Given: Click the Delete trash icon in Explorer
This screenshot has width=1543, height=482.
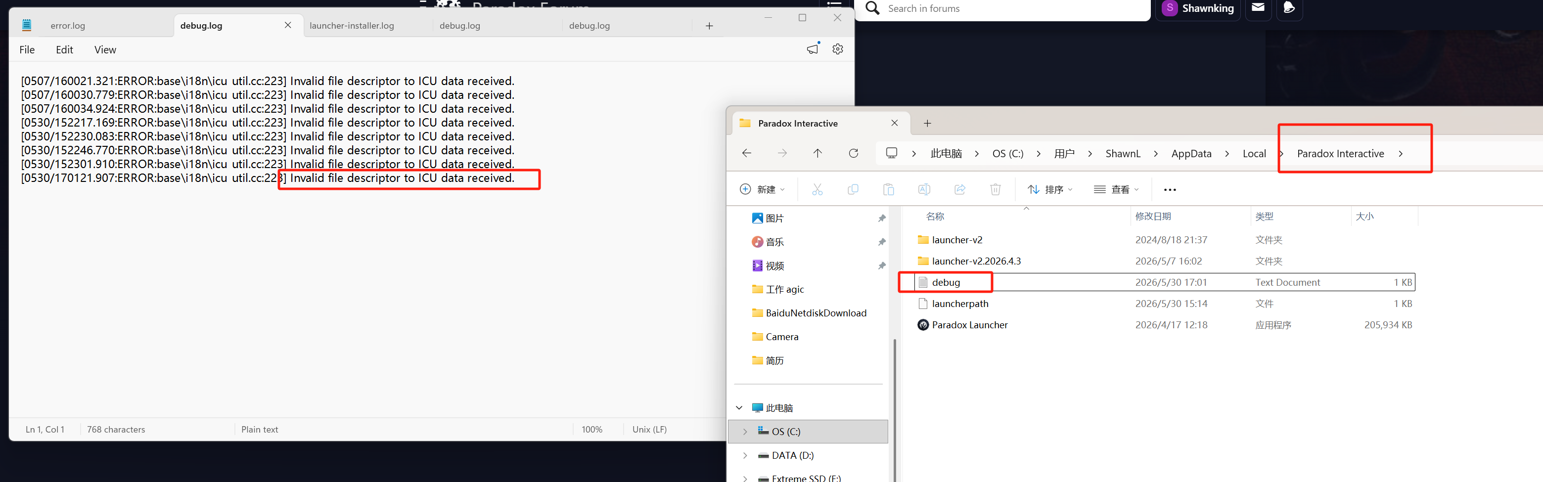Looking at the screenshot, I should coord(996,189).
